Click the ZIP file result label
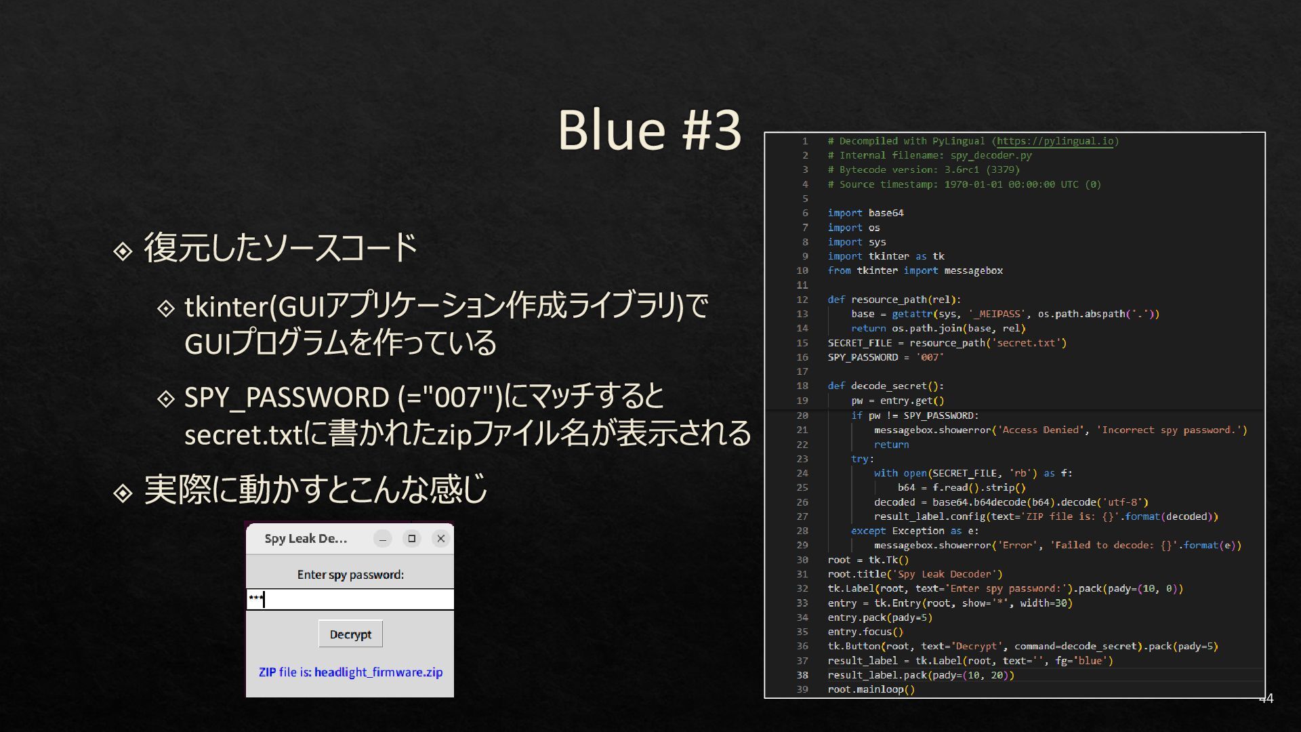The width and height of the screenshot is (1301, 732). click(x=350, y=672)
